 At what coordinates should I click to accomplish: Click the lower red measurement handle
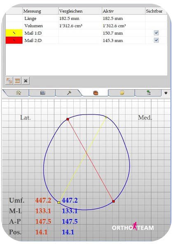pos(113,201)
